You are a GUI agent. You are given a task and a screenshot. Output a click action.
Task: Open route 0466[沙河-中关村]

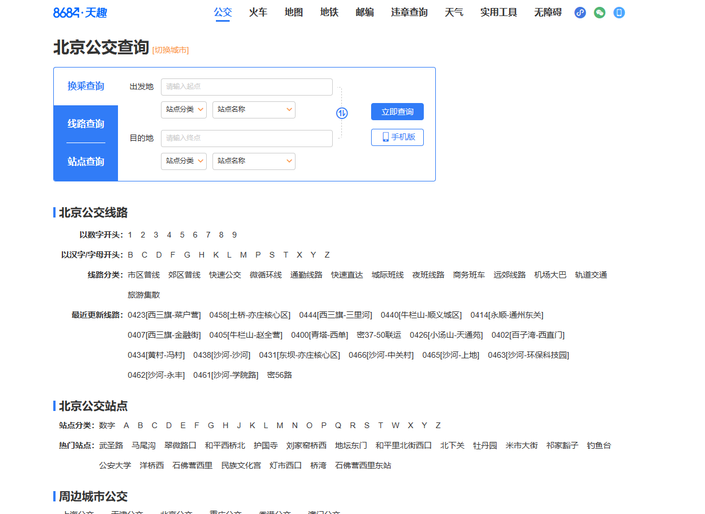381,355
